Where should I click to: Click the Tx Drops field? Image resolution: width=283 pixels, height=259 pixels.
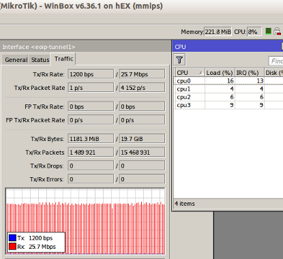(91, 166)
